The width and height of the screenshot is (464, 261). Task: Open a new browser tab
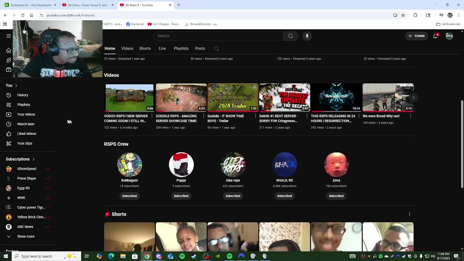(x=179, y=5)
